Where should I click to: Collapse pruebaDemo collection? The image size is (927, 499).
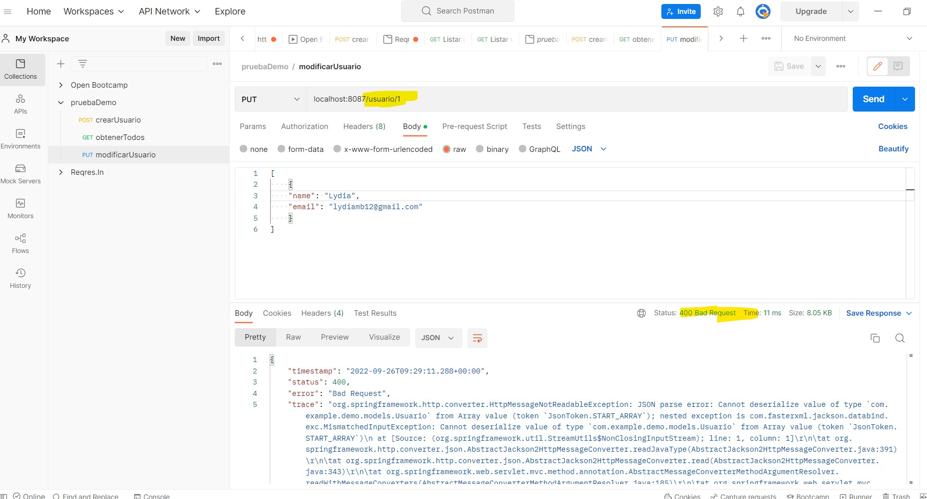tap(61, 103)
